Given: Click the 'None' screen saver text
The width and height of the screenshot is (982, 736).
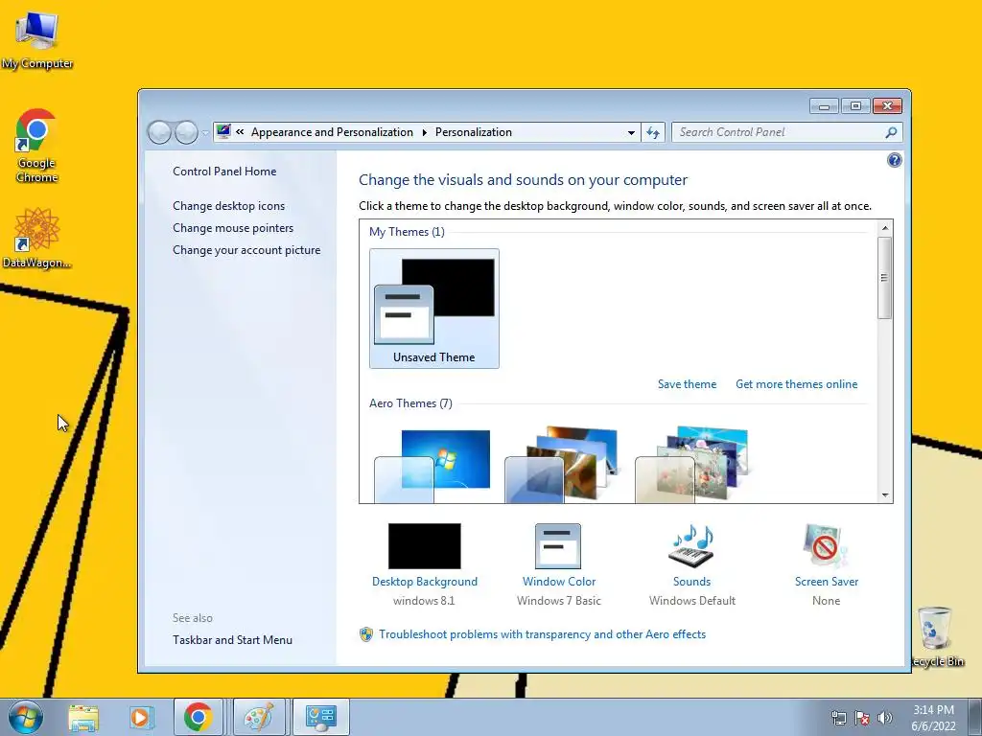Looking at the screenshot, I should pos(826,601).
